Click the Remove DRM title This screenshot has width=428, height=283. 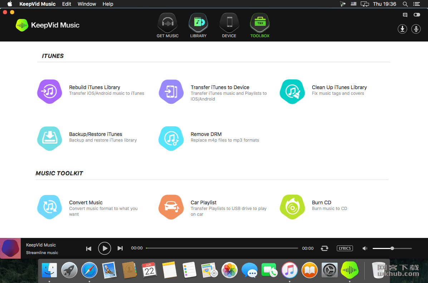[x=206, y=134]
